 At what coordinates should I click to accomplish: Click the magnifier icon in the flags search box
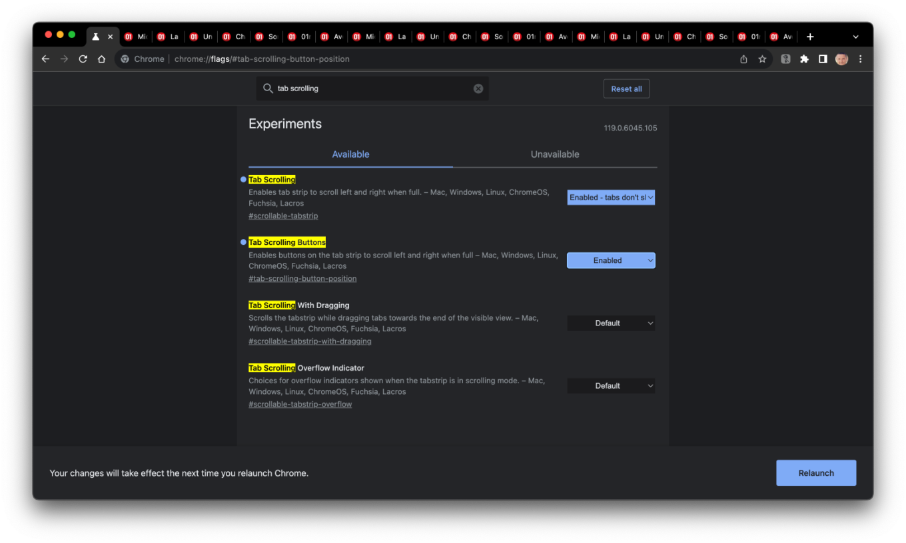coord(268,88)
